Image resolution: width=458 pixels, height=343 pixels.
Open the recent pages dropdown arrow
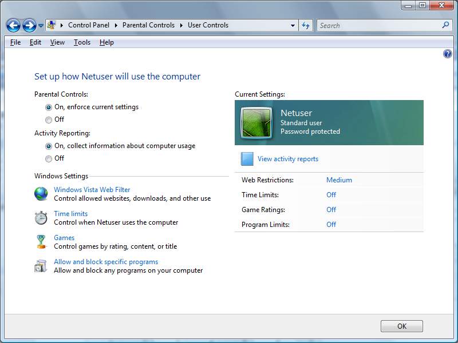(x=41, y=26)
